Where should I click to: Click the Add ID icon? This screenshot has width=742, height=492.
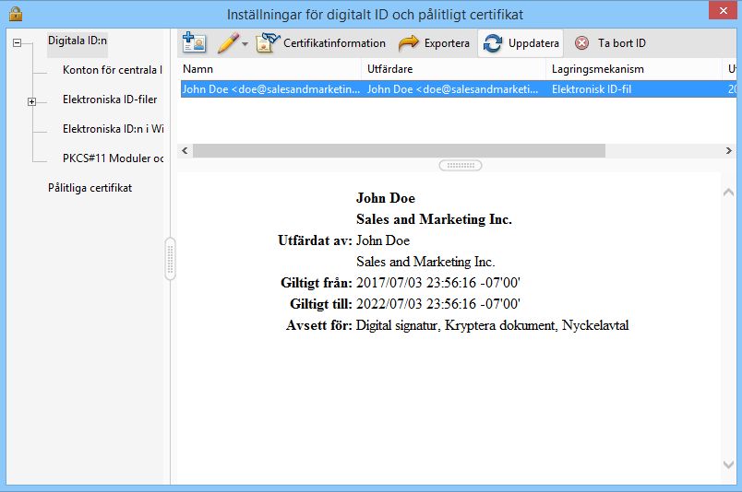tap(194, 42)
